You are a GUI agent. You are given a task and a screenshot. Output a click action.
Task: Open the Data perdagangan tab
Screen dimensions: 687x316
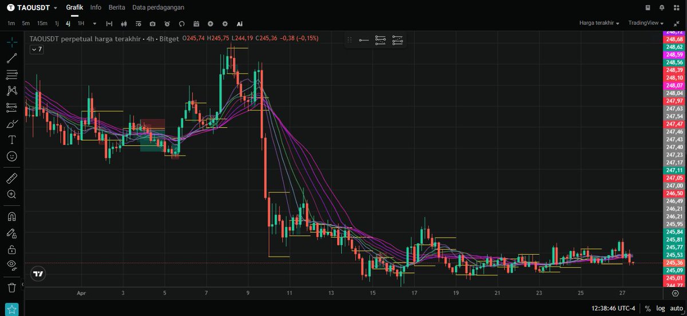point(158,7)
